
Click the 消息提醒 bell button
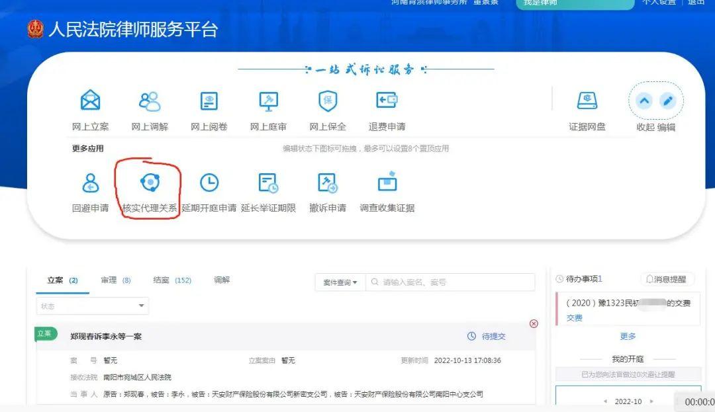666,279
